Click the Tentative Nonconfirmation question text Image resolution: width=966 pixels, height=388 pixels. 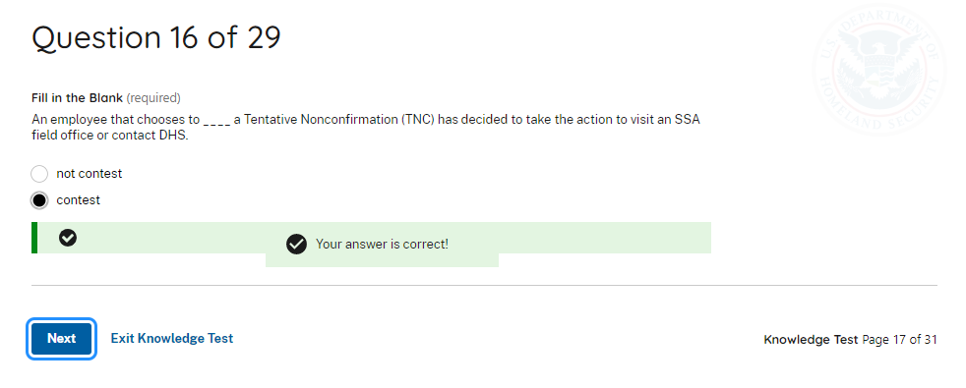pos(366,128)
